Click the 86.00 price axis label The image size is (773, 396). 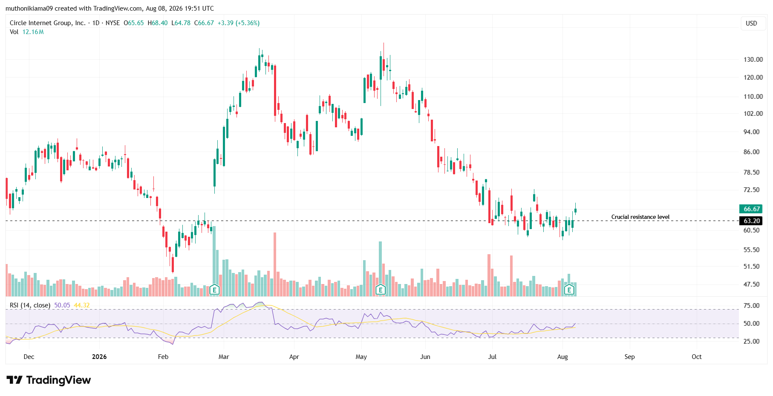pyautogui.click(x=752, y=152)
